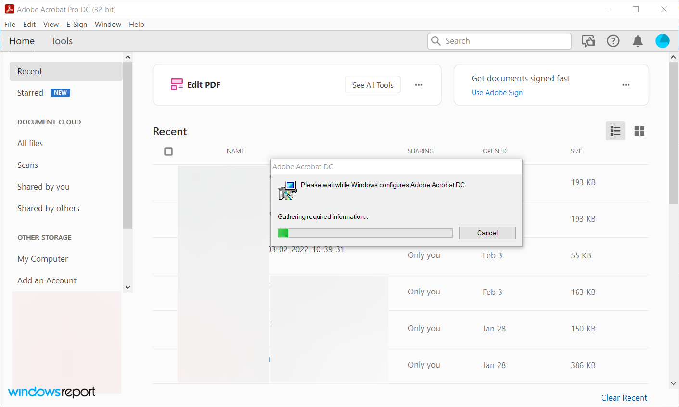The image size is (679, 407).
Task: Click the 150 KB size cell
Action: tap(583, 329)
